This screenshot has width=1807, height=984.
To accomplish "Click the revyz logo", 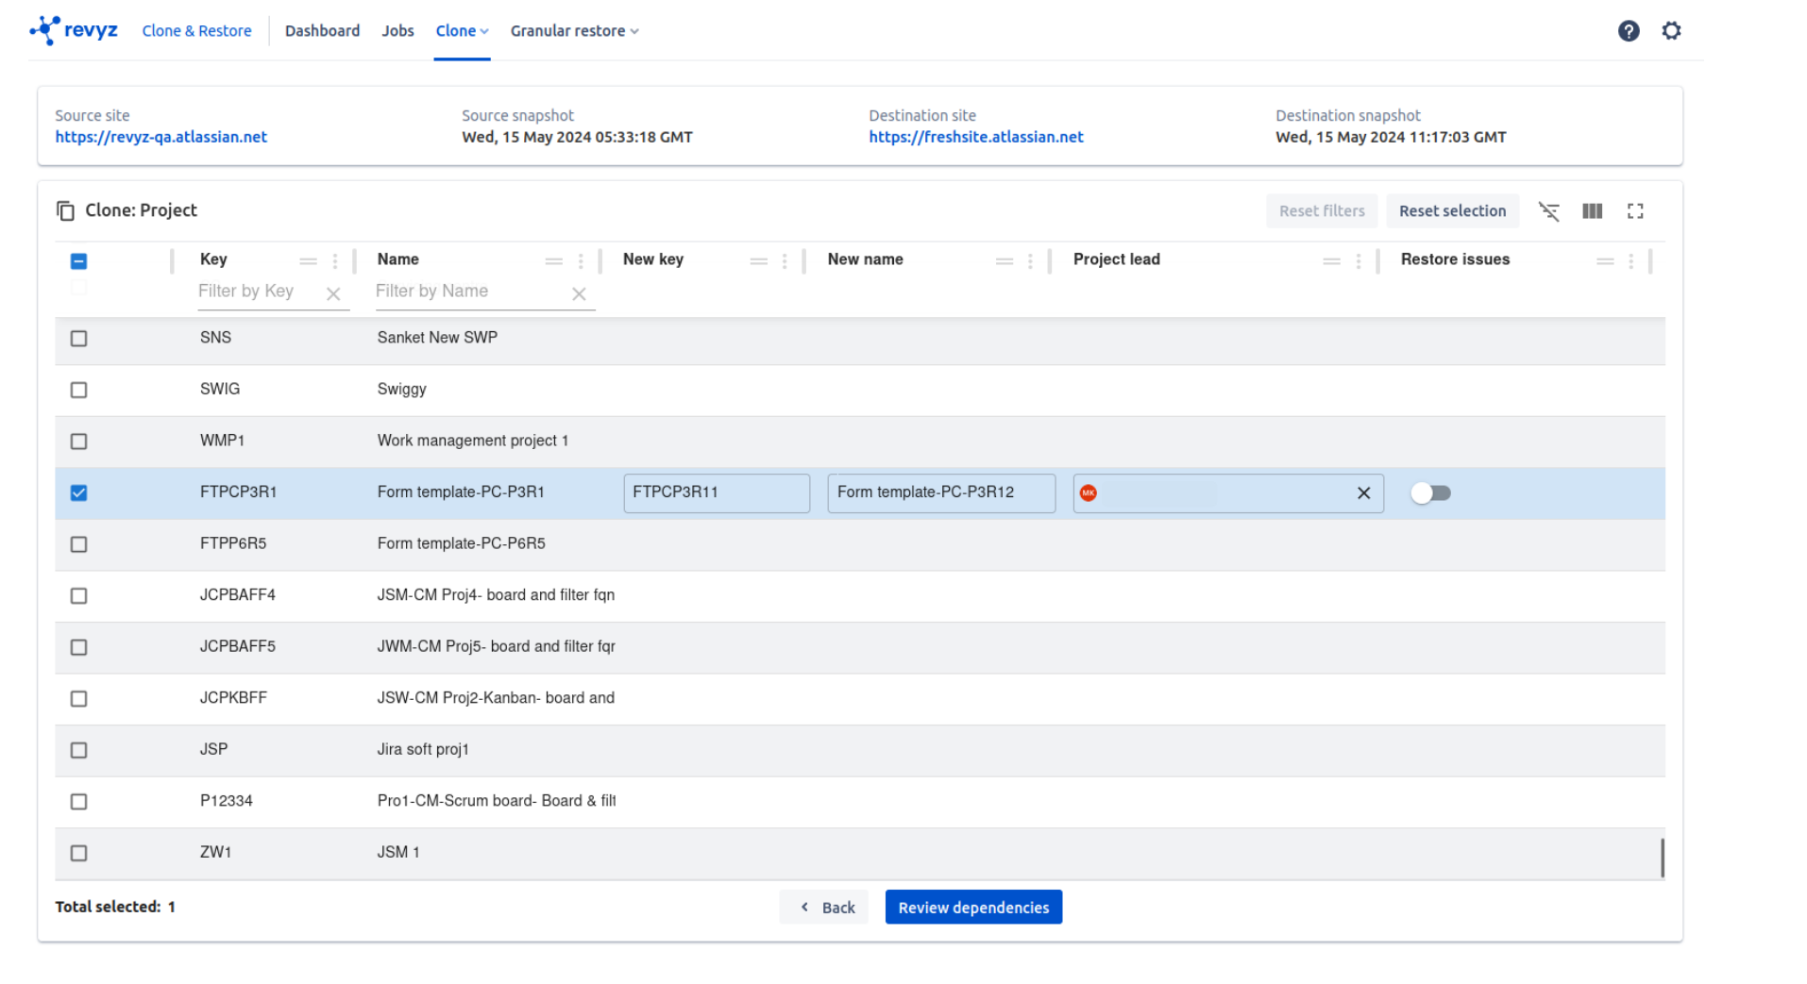I will tap(74, 30).
